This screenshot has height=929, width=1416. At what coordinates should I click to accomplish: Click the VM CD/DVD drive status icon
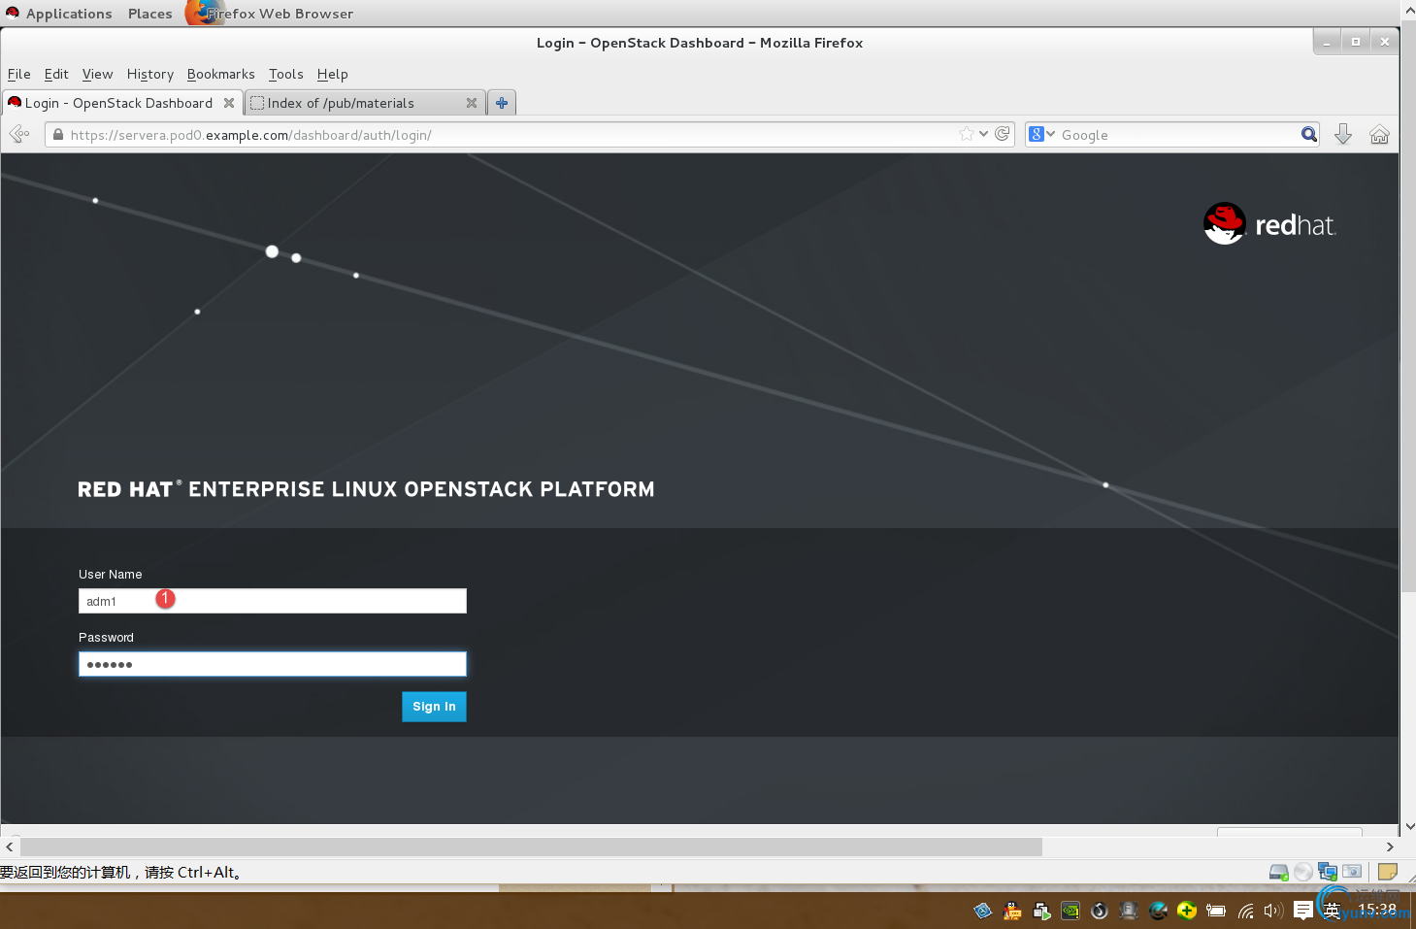(x=1303, y=872)
